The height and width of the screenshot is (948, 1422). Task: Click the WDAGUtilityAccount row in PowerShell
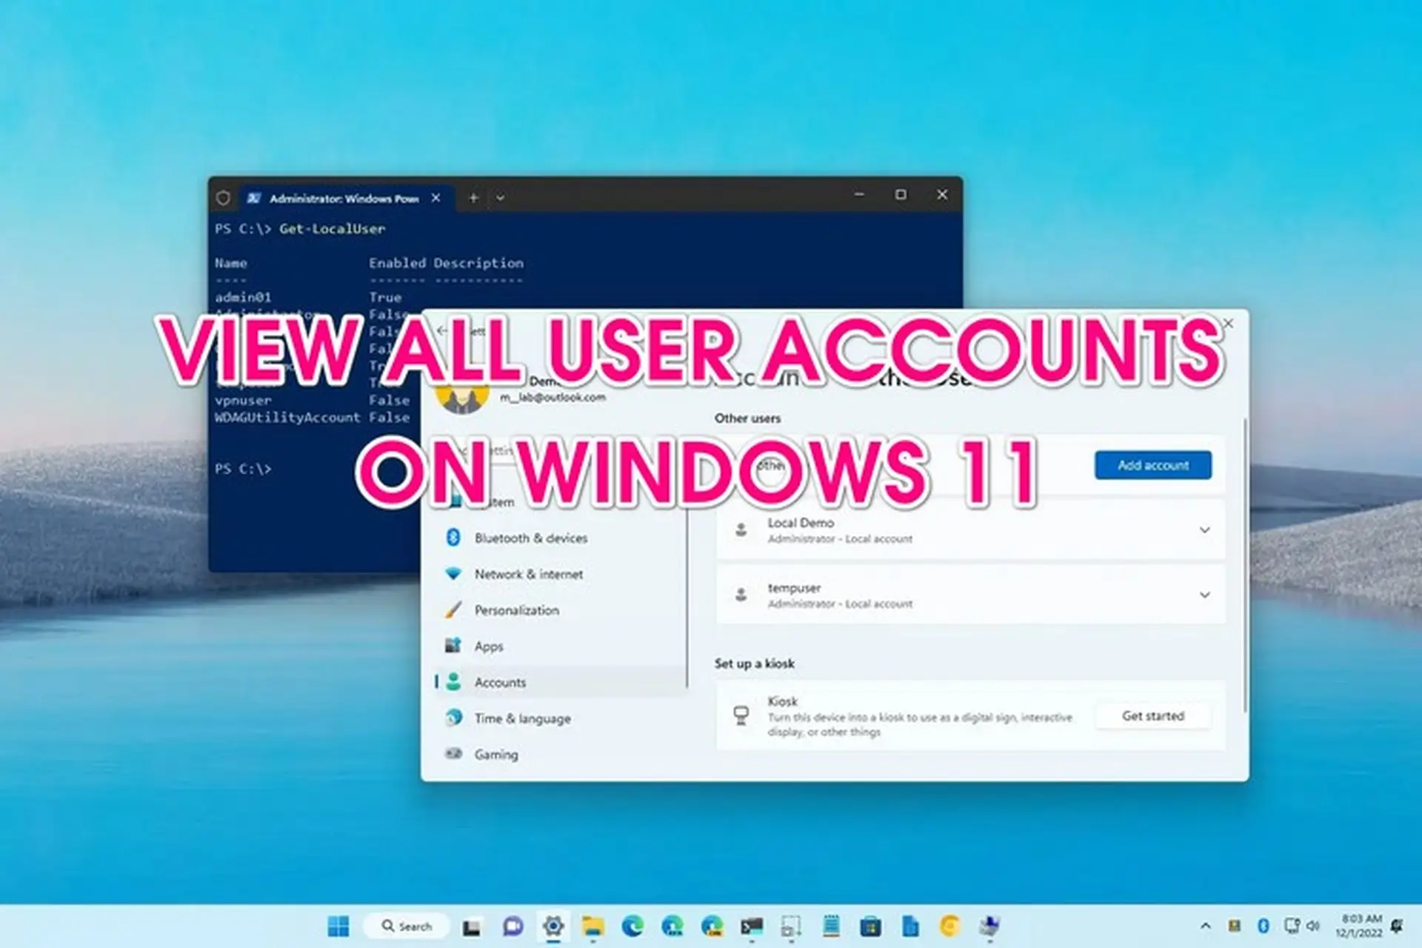tap(312, 417)
